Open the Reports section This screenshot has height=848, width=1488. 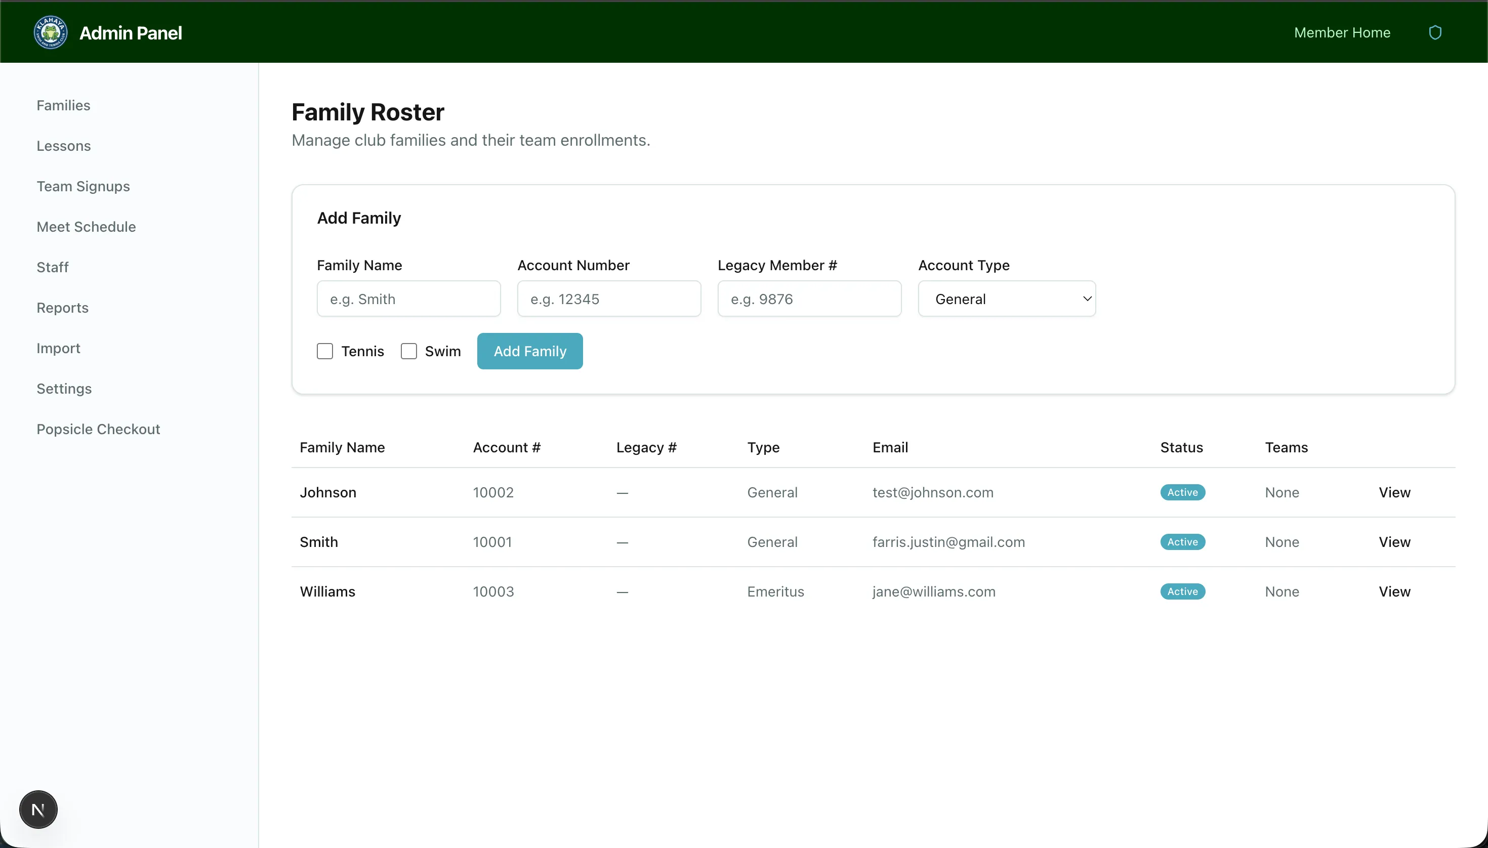(62, 308)
